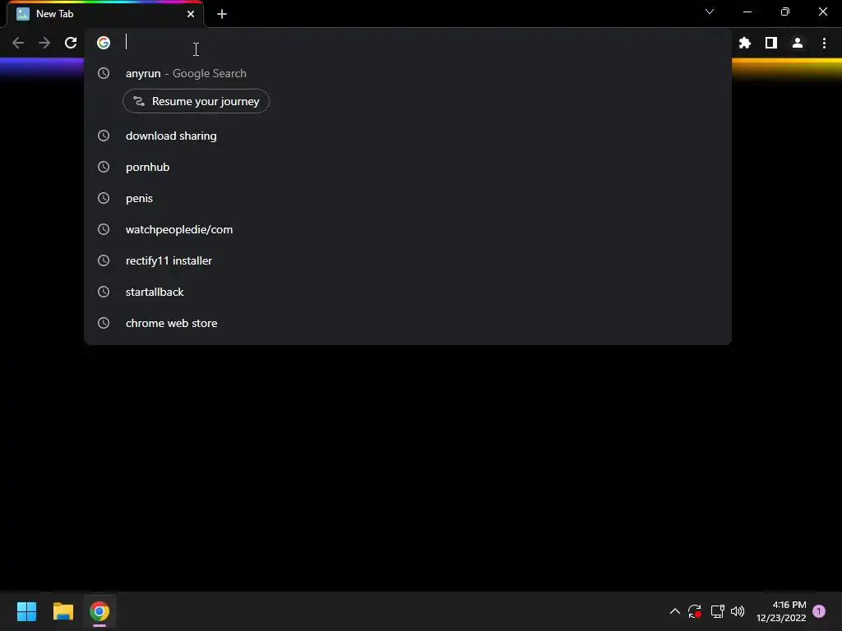This screenshot has width=842, height=631.
Task: Open the Windows Start menu
Action: (x=26, y=611)
